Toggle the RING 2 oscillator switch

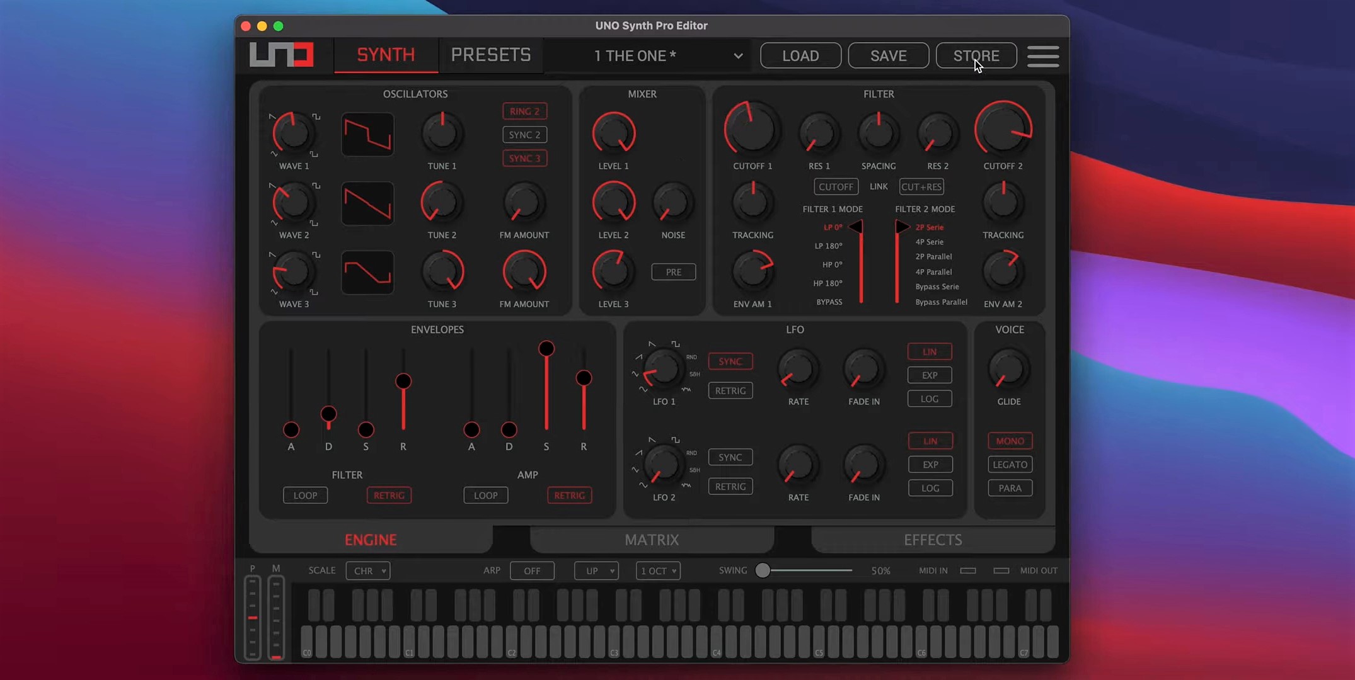coord(524,111)
